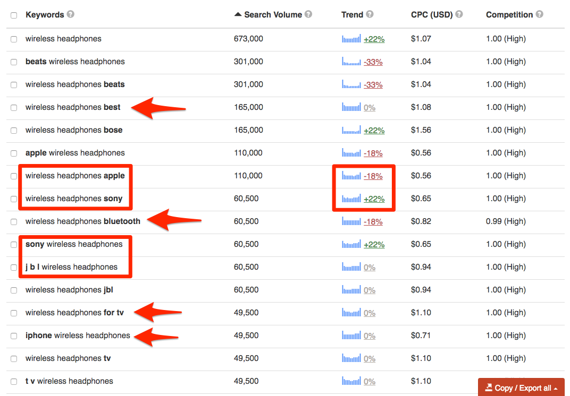Check the wireless headphones keyword row
This screenshot has height=396, width=570.
tap(13, 38)
